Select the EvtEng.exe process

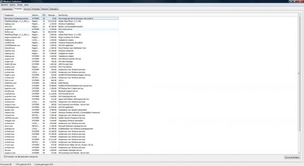coord(61,86)
